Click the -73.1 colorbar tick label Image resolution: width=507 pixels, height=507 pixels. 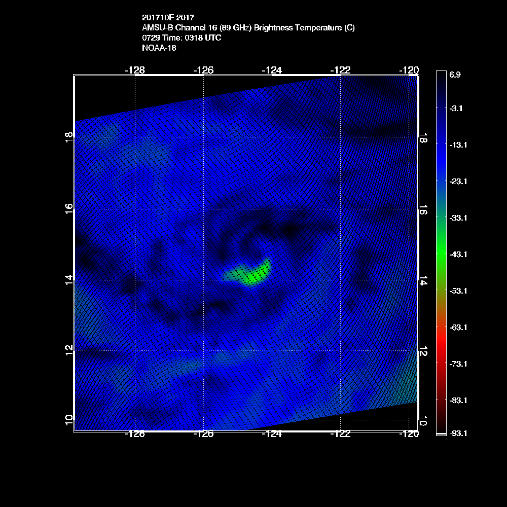click(458, 364)
